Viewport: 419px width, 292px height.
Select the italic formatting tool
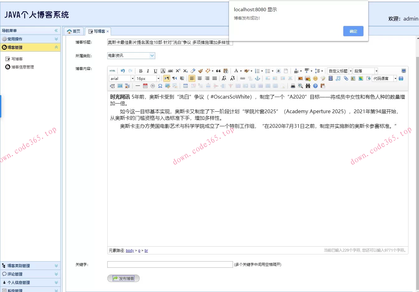[x=148, y=71]
